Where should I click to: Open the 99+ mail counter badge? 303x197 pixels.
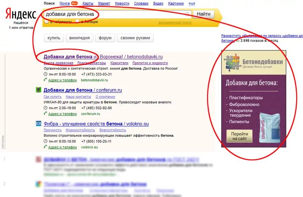click(74, 3)
